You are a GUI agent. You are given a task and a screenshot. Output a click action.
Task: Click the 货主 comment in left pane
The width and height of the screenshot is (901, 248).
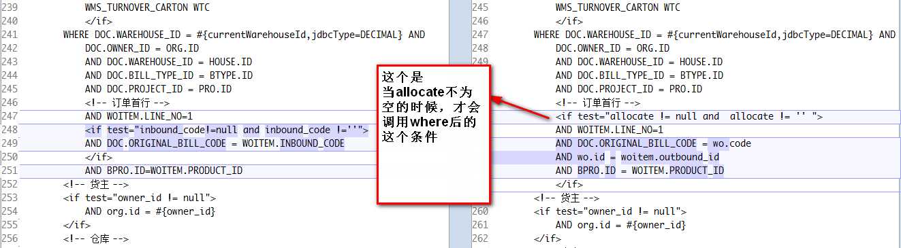[96, 184]
